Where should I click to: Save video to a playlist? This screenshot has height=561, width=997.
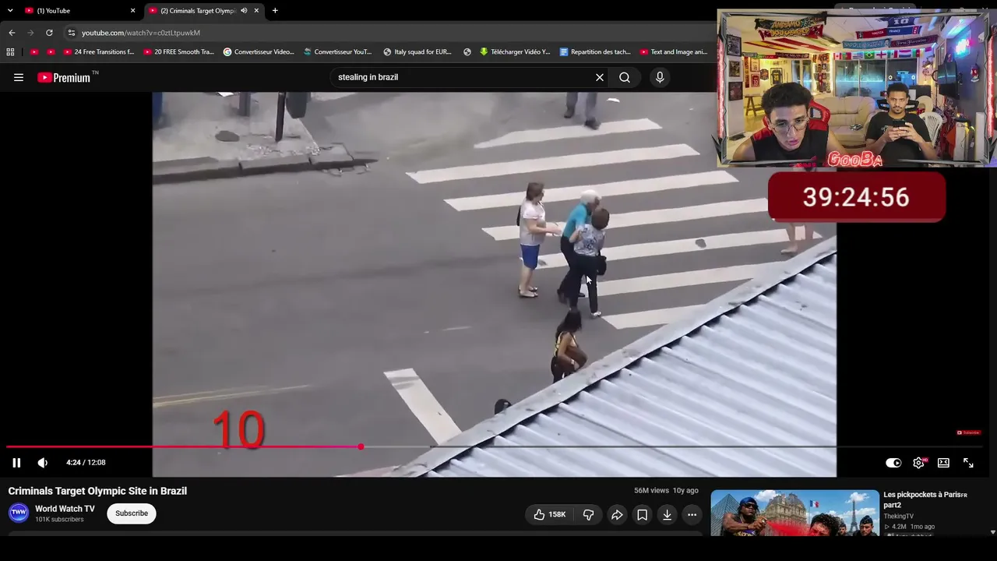point(642,514)
